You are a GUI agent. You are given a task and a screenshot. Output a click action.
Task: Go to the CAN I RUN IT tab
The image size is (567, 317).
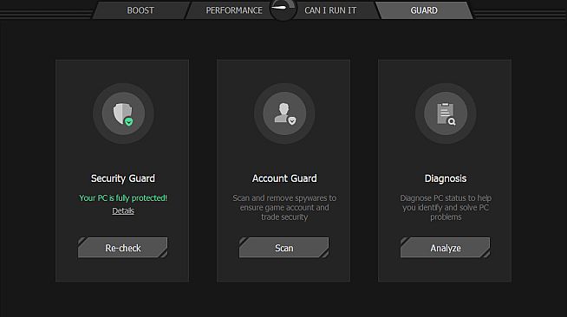[330, 10]
